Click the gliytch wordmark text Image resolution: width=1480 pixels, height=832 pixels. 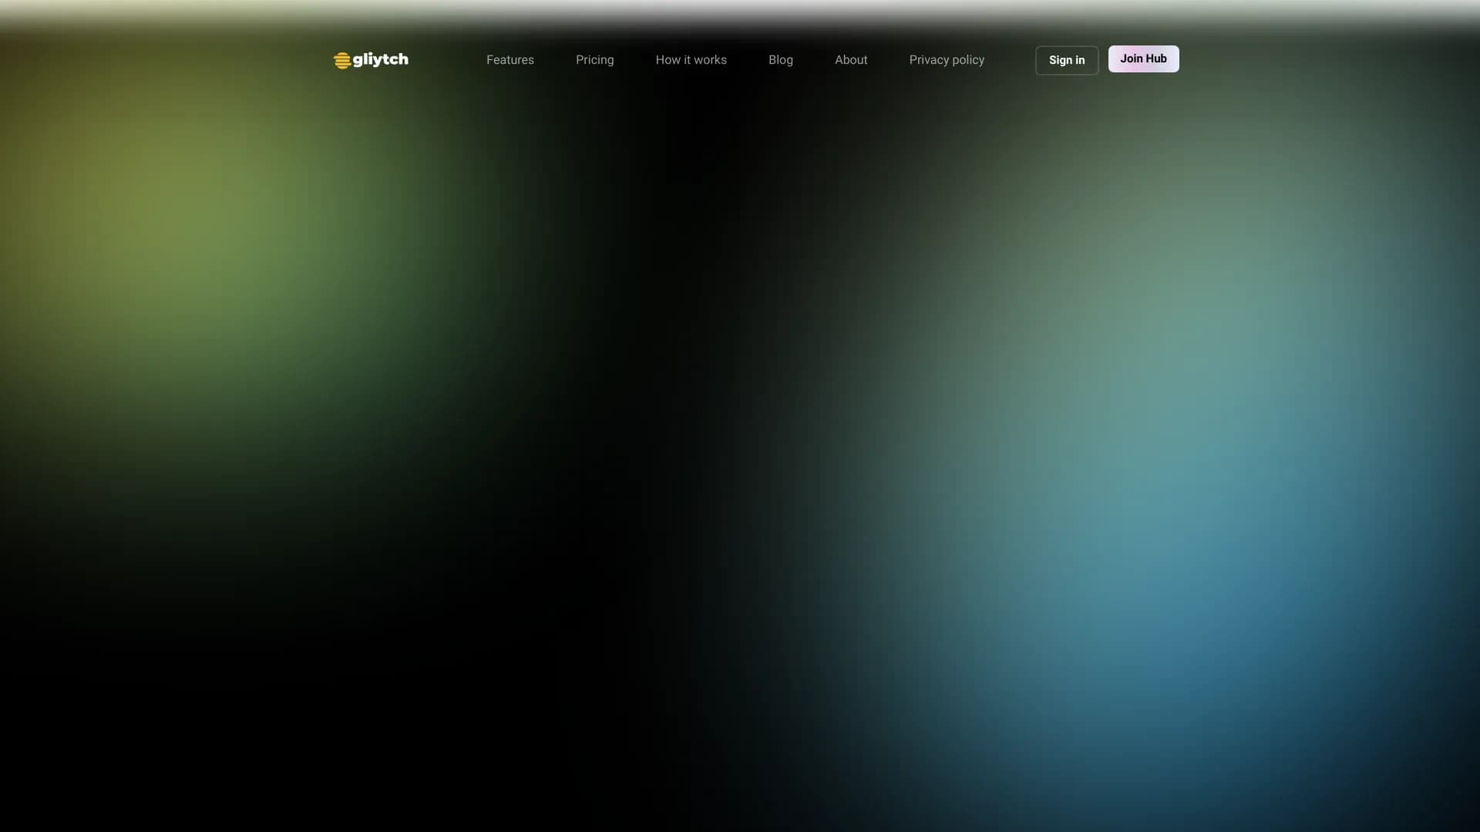coord(380,59)
